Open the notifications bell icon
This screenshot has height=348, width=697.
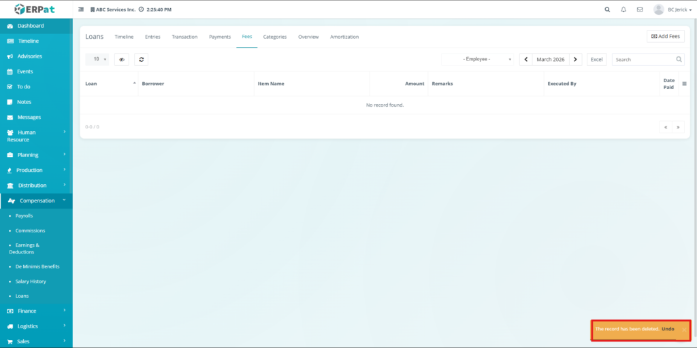623,10
